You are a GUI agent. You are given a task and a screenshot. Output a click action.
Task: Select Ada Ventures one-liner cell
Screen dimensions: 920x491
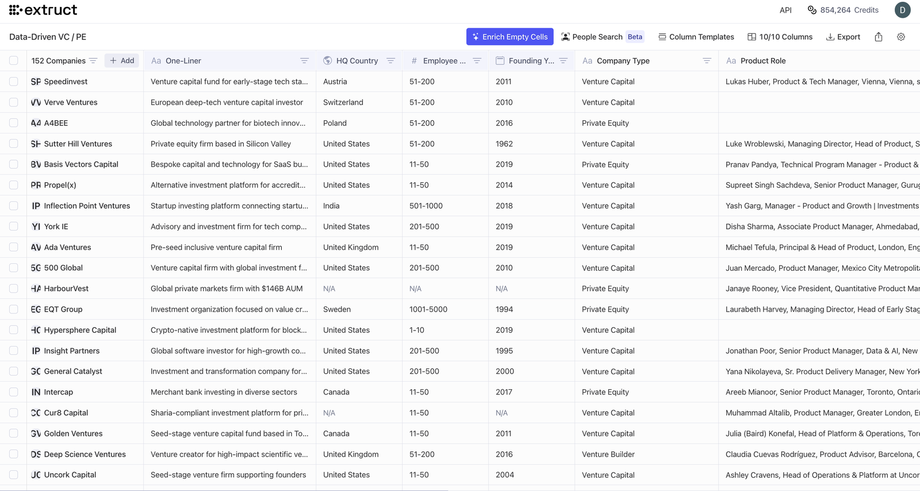[229, 247]
